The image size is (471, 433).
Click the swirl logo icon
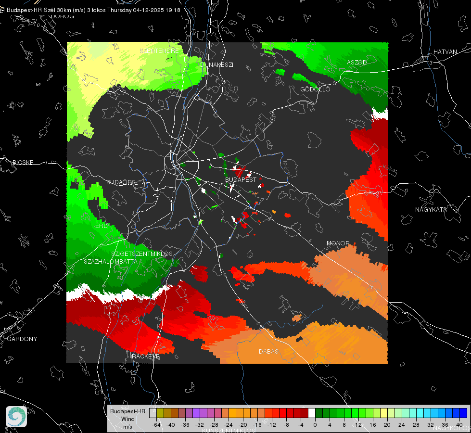click(16, 417)
